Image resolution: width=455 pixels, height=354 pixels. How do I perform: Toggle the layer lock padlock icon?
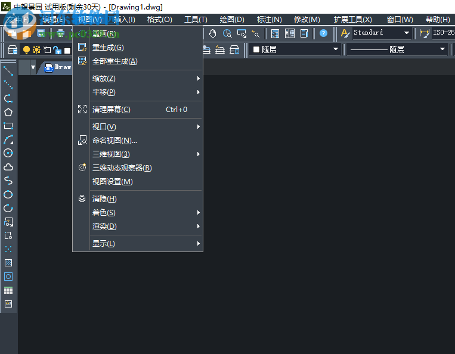click(57, 50)
